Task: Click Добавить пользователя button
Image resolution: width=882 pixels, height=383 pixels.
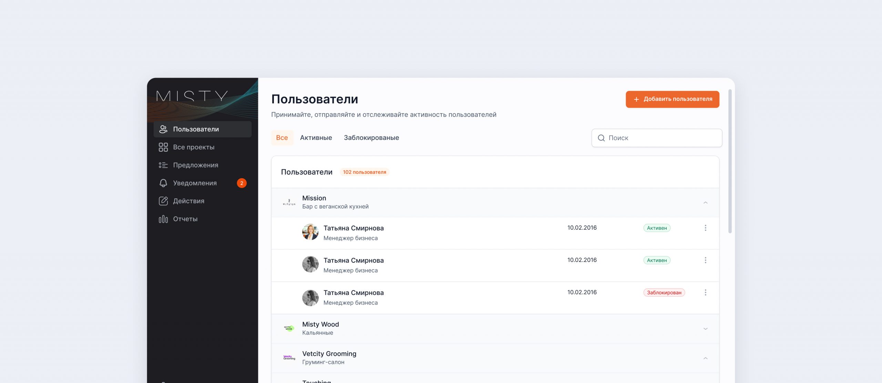Action: tap(672, 99)
